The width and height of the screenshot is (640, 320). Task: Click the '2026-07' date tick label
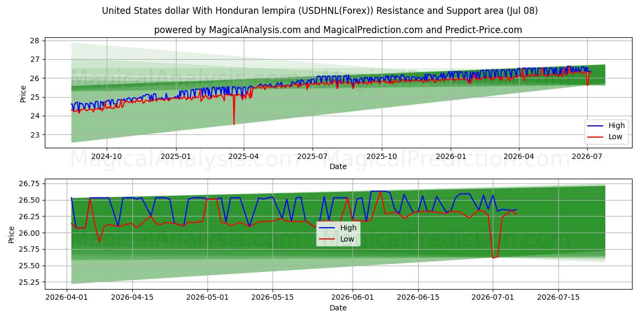tap(587, 156)
